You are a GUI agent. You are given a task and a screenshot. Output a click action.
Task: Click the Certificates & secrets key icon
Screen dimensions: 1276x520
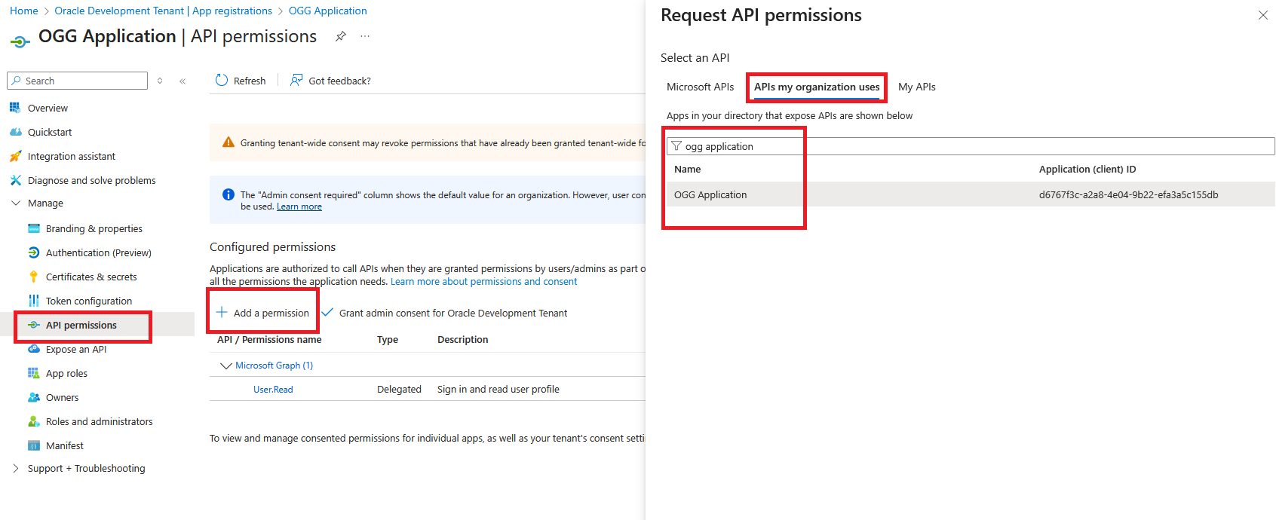33,277
